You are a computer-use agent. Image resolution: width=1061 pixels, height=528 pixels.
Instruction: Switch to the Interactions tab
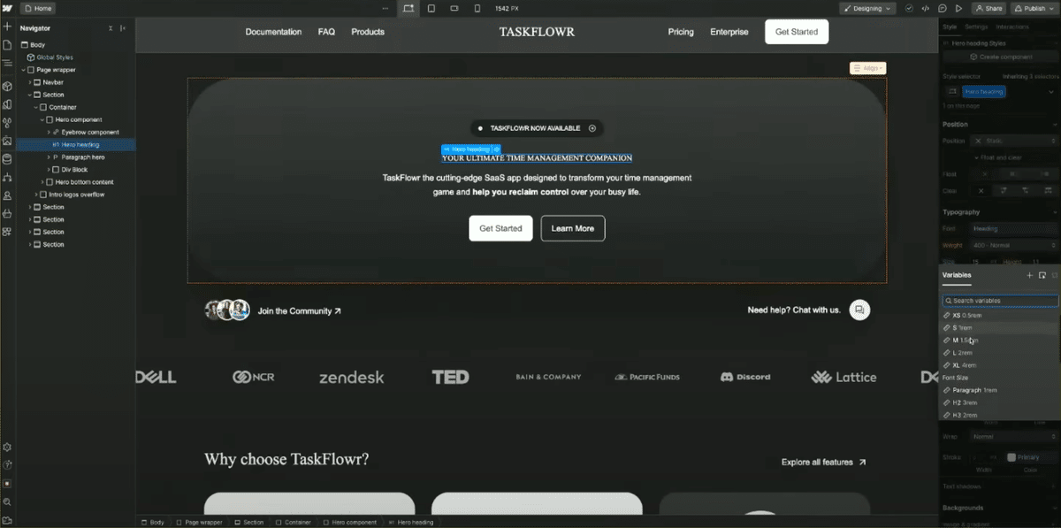click(1012, 27)
